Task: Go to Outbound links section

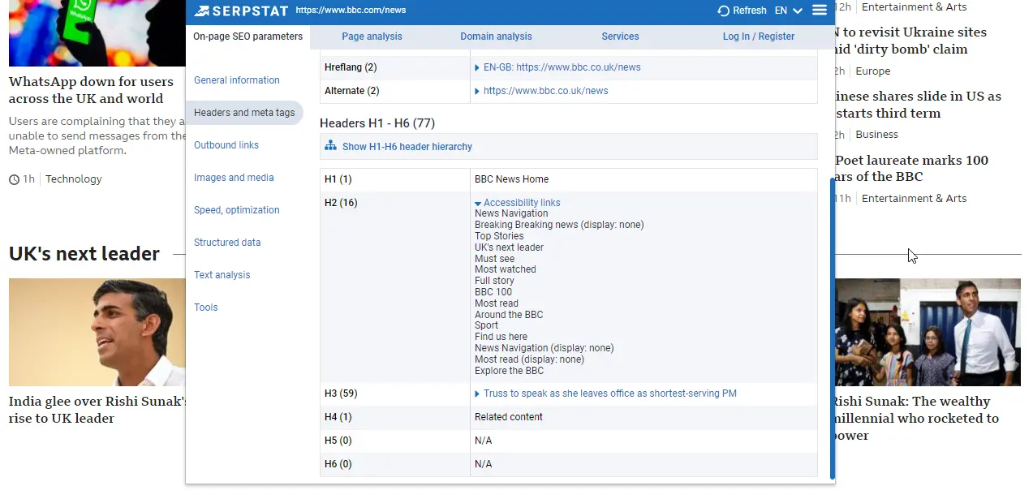Action: coord(226,145)
